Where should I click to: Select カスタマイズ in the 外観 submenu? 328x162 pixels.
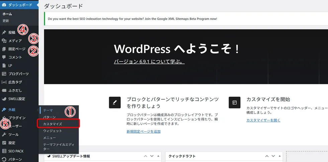click(53, 124)
